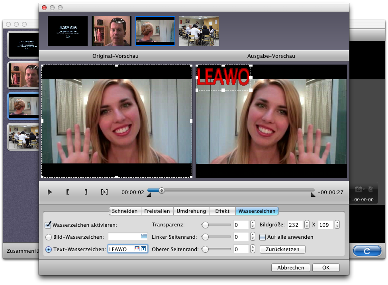388x285 pixels.
Task: Confirm changes with the OK button
Action: pos(326,268)
